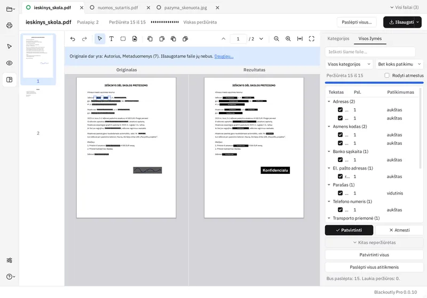Switch to the Kategorijos tab
The width and height of the screenshot is (427, 298).
338,38
